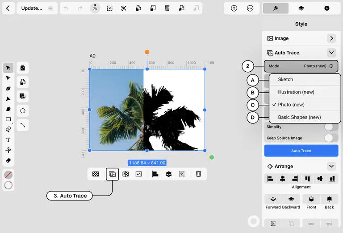Enable Keep Source Image switch
The width and height of the screenshot is (343, 233).
pos(331,138)
